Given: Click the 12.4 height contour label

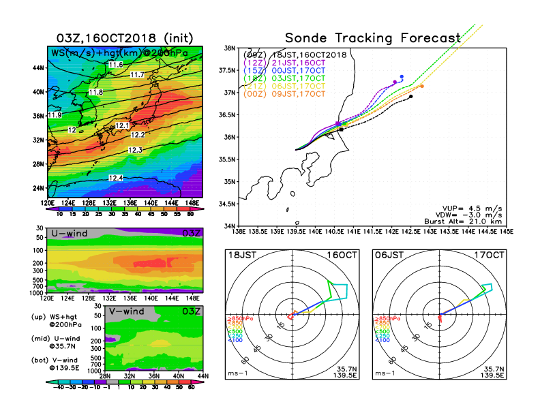Looking at the screenshot, I should click(x=116, y=178).
